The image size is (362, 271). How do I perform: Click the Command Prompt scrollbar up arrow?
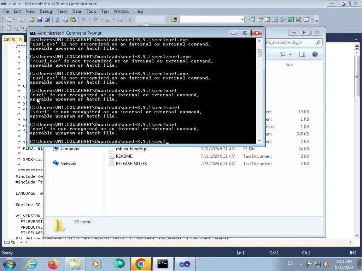pyautogui.click(x=259, y=41)
